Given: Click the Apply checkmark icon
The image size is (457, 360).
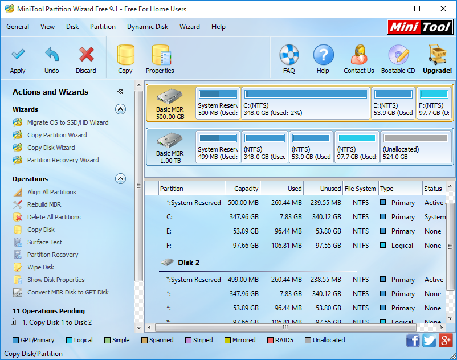Looking at the screenshot, I should click(18, 54).
